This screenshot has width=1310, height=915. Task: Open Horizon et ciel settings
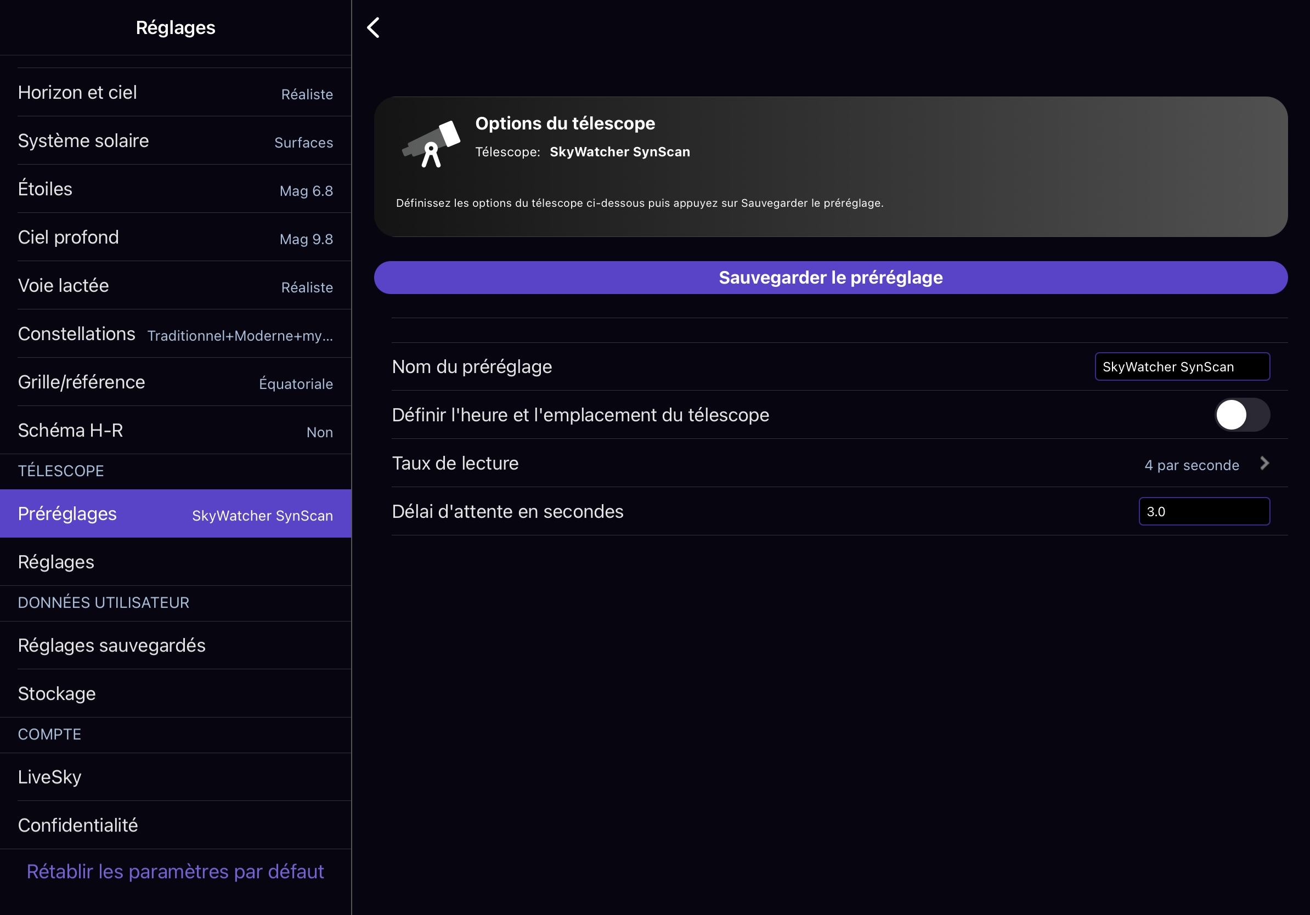[175, 92]
